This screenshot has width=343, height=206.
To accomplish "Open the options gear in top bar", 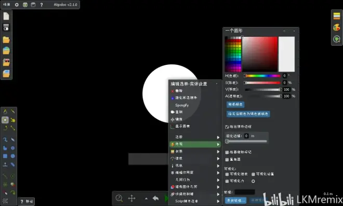I will 17,5.
